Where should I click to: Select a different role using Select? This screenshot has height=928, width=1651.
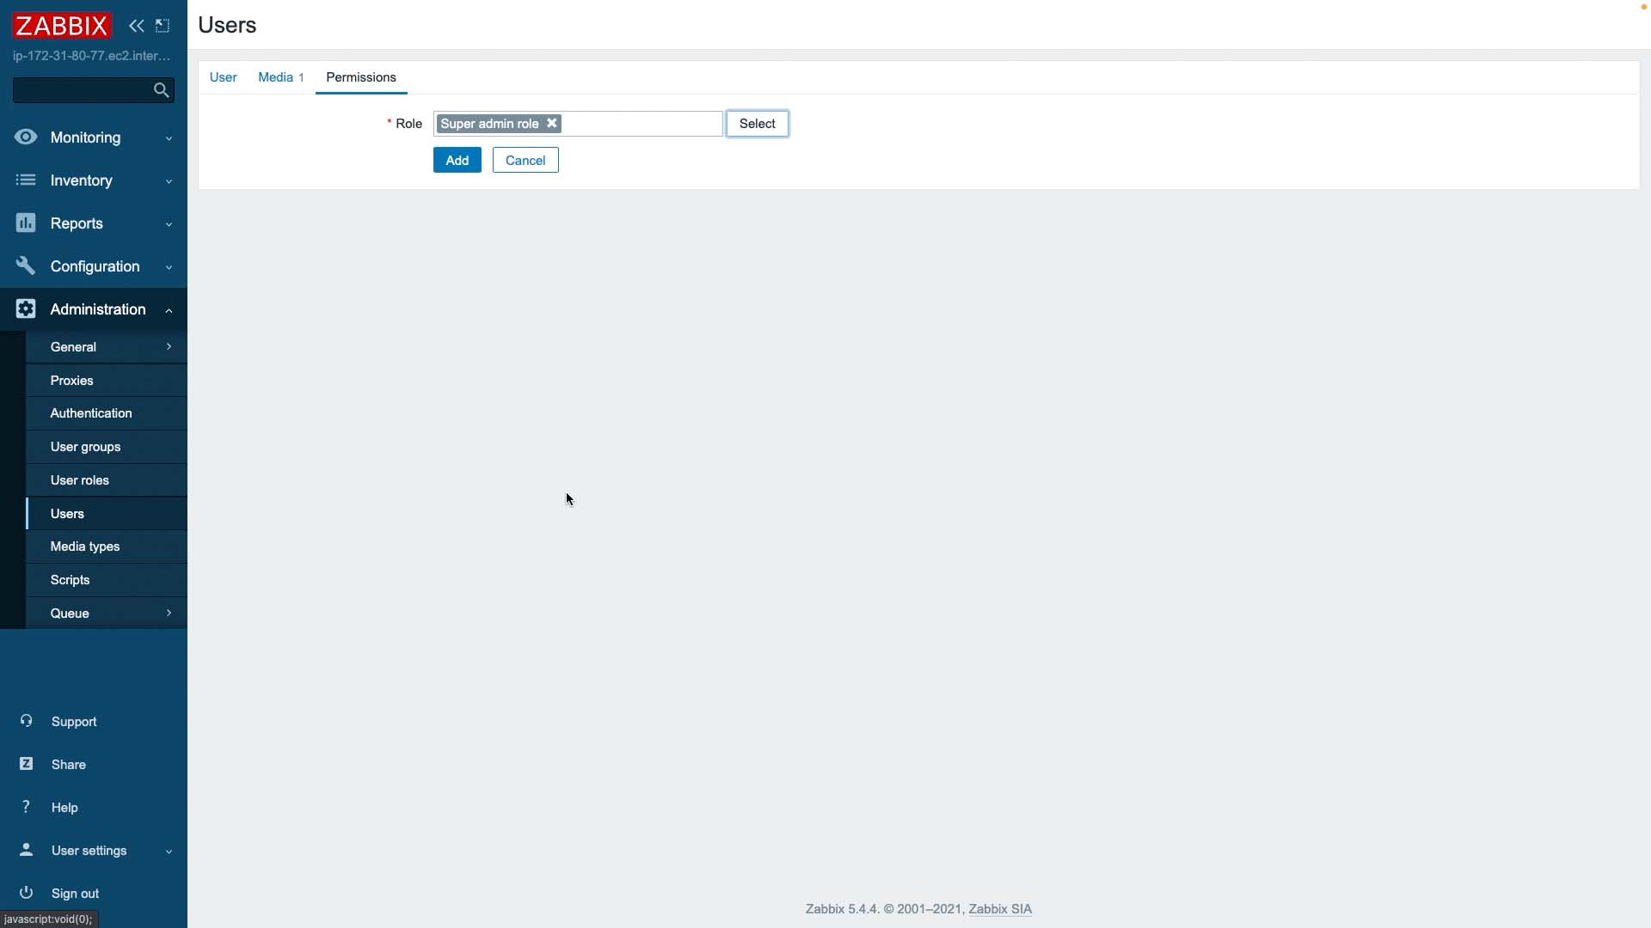pyautogui.click(x=757, y=122)
